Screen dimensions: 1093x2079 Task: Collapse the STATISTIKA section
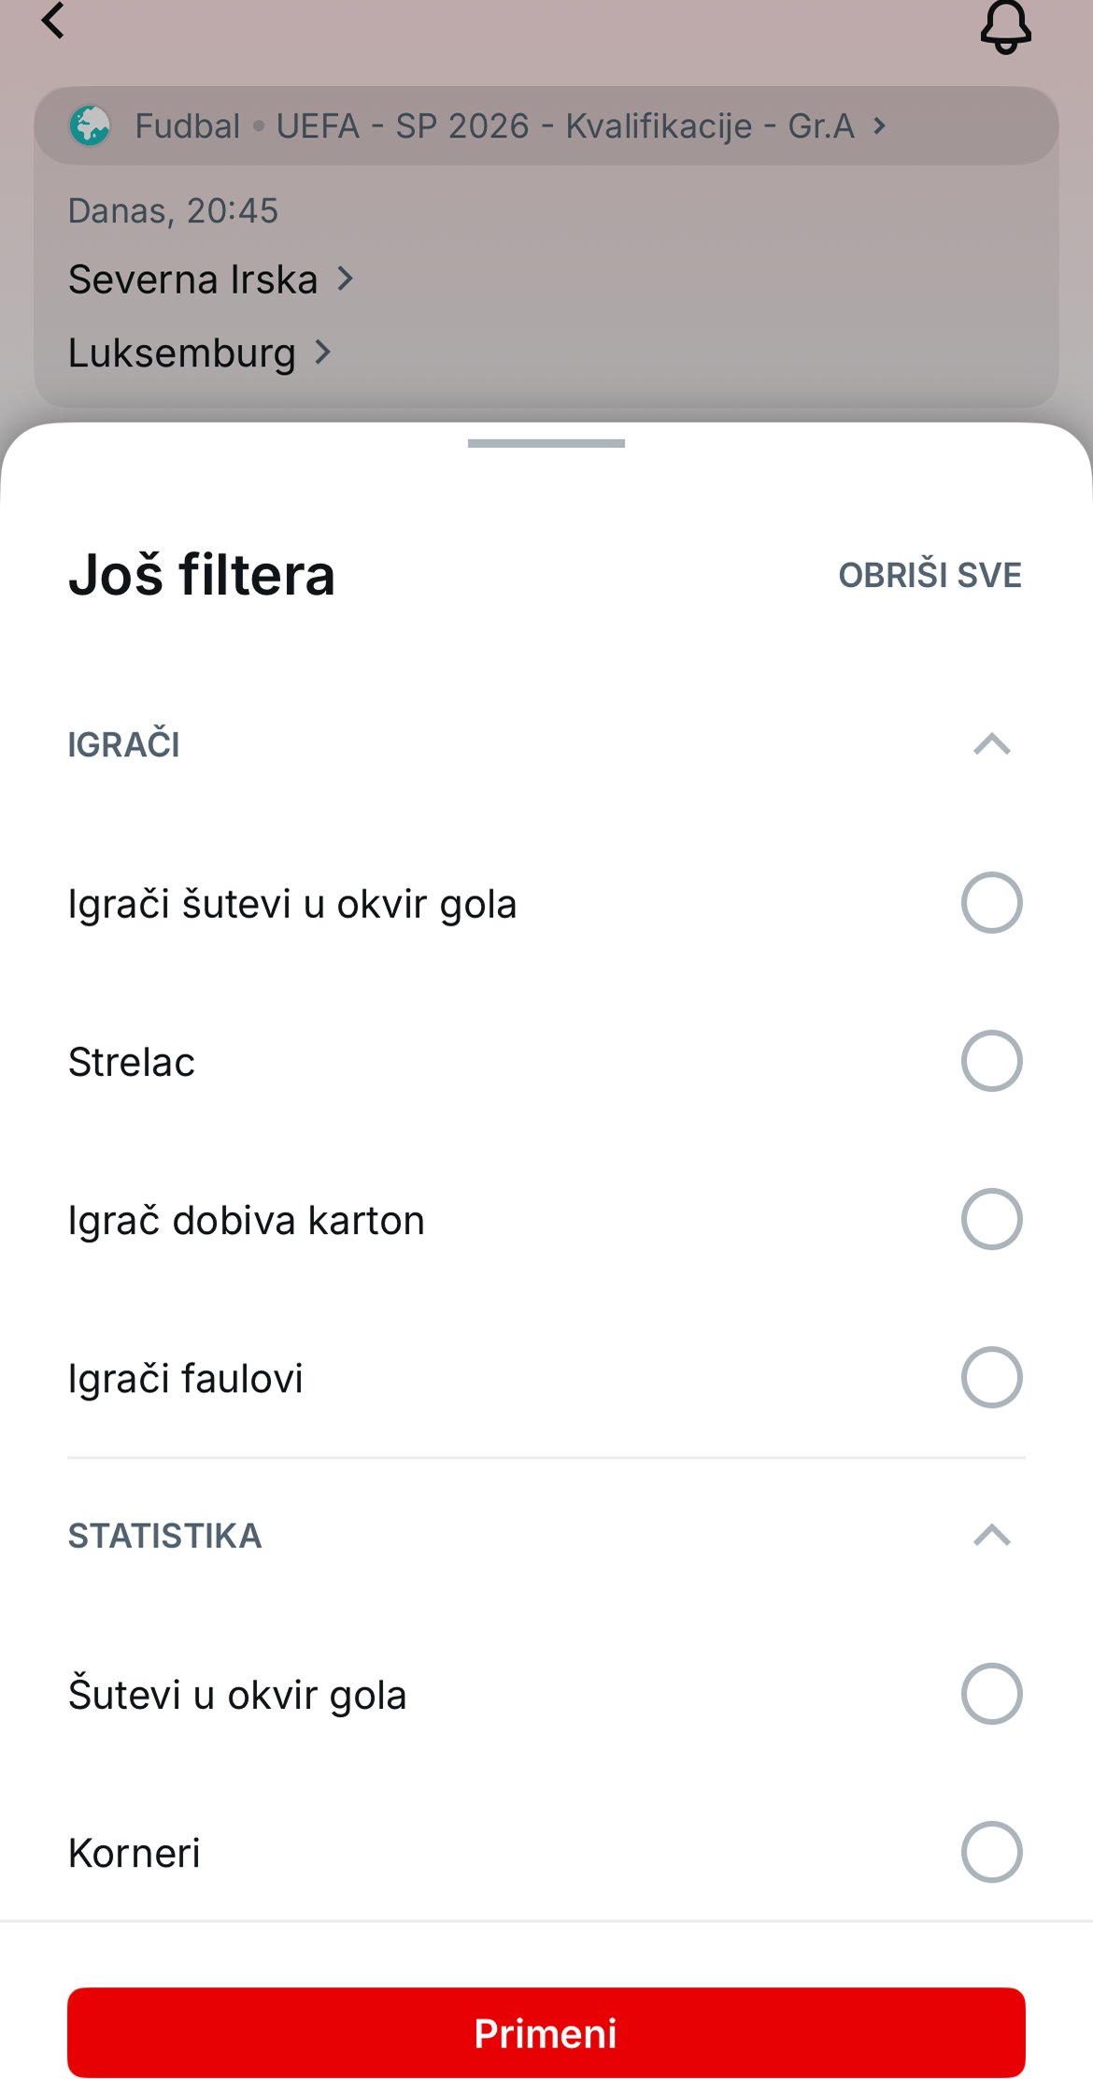991,1535
